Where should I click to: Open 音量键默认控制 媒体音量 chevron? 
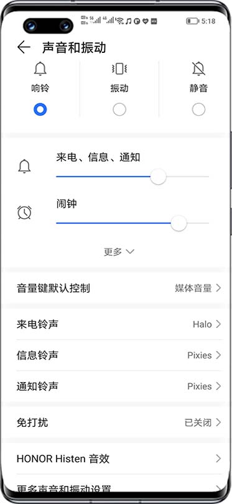coord(218,288)
